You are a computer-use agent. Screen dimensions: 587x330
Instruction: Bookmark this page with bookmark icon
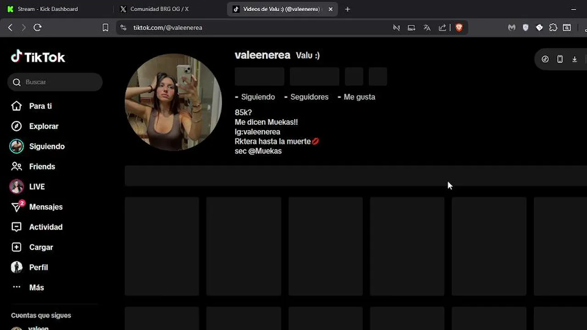(105, 27)
